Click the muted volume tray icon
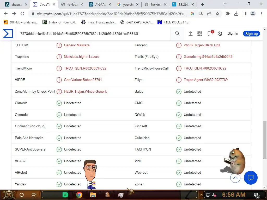 click(214, 195)
